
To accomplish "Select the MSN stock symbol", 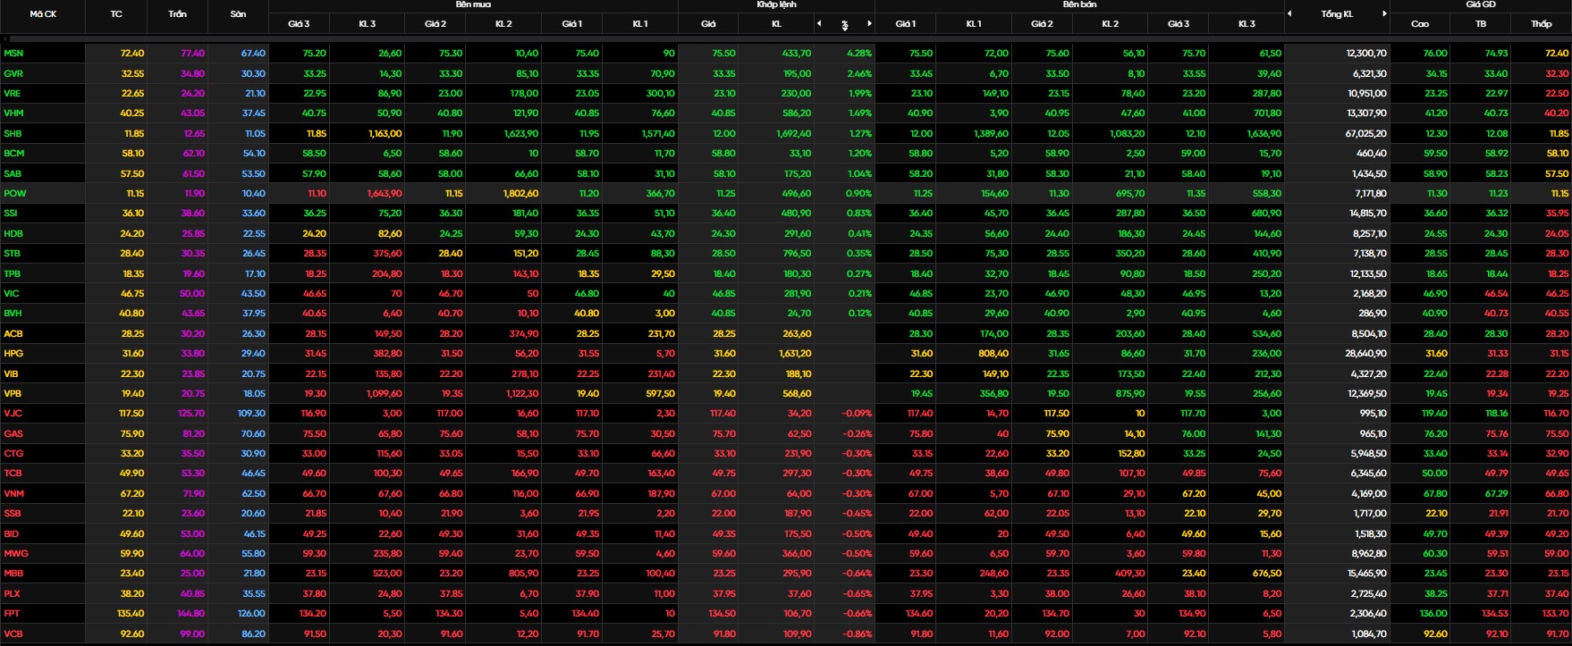I will (13, 53).
